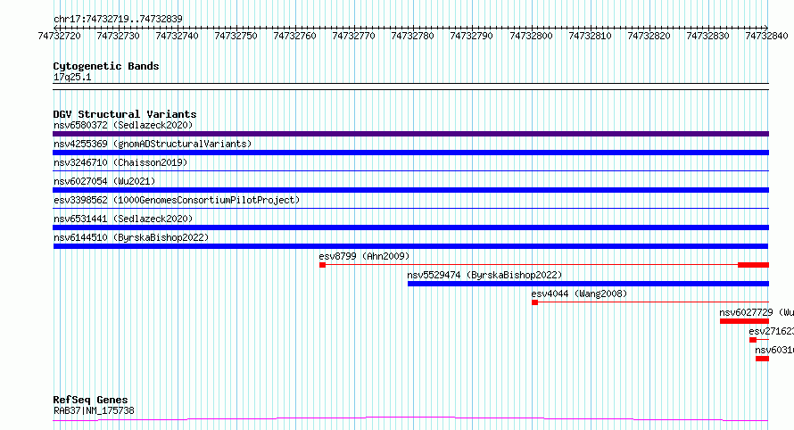Click the red block beneath the esv271623 label
794x430 pixels.
[x=753, y=340]
